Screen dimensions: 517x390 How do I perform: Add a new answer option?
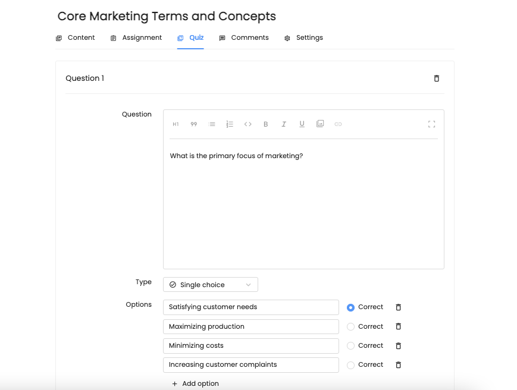(196, 383)
